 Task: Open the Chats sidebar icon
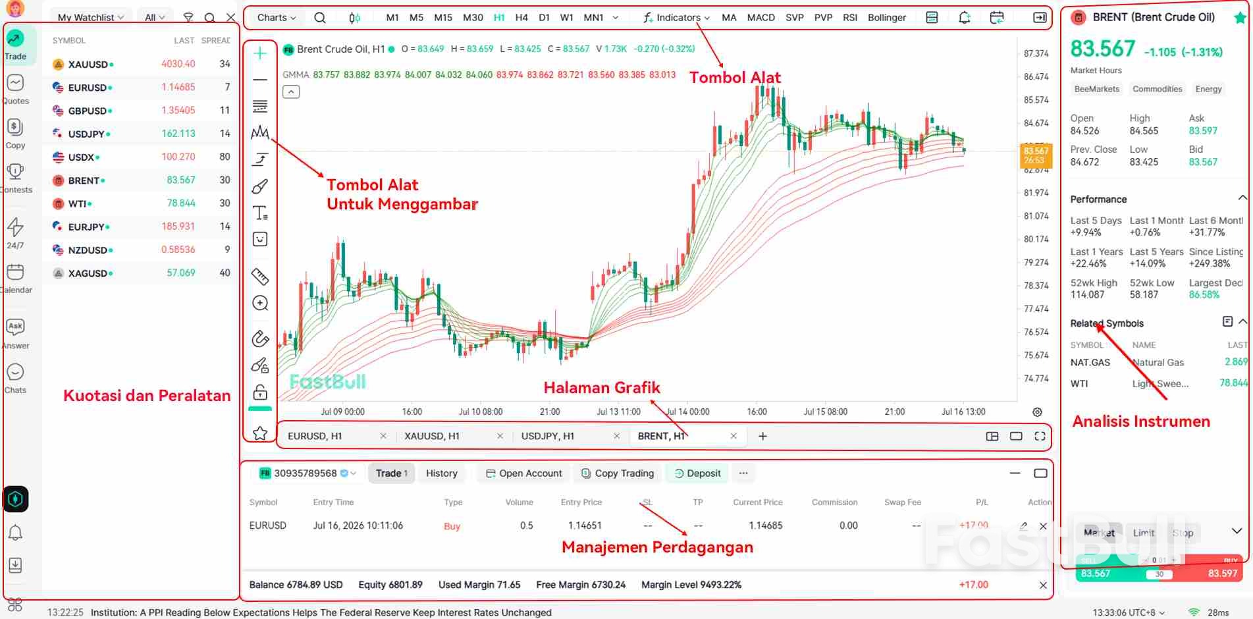[x=15, y=379]
